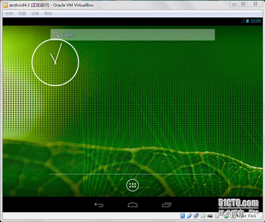This screenshot has height=222, width=265.
Task: Open the 帮助 menu
Action: pos(48,14)
